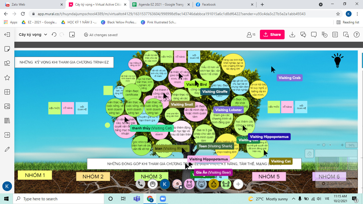Viewport: 363px width, 204px height.
Task: Show more collaborators with the plus circle
Action: [x=238, y=184]
